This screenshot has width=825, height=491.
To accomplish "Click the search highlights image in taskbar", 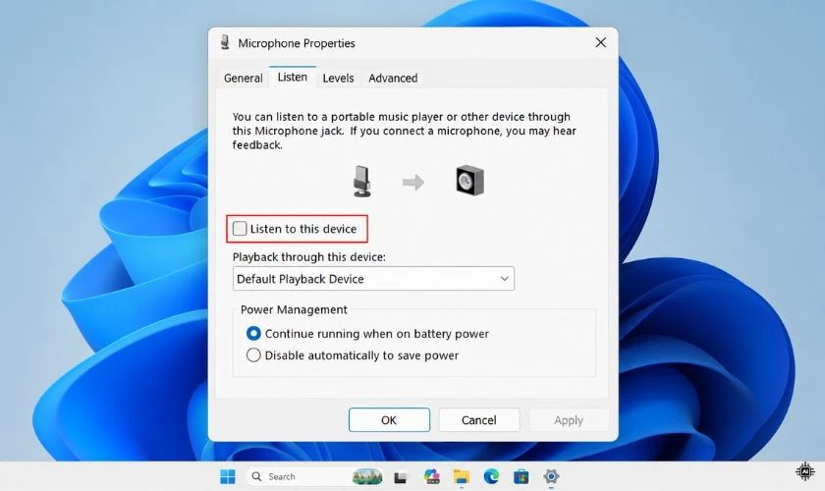I will point(367,477).
